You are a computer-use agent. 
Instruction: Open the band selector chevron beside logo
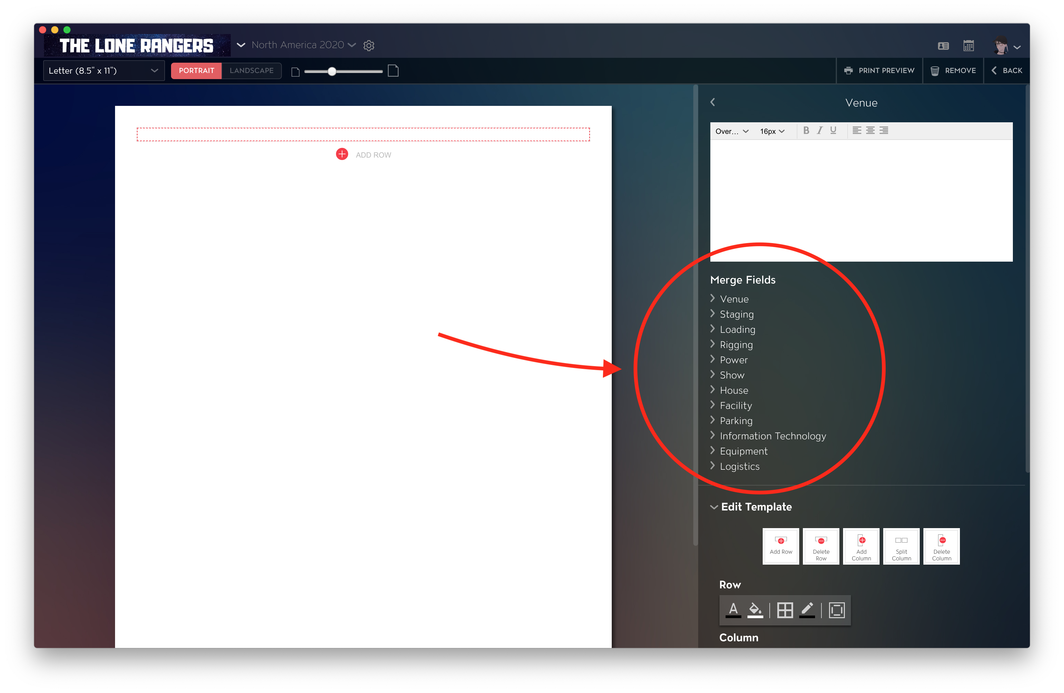(241, 45)
